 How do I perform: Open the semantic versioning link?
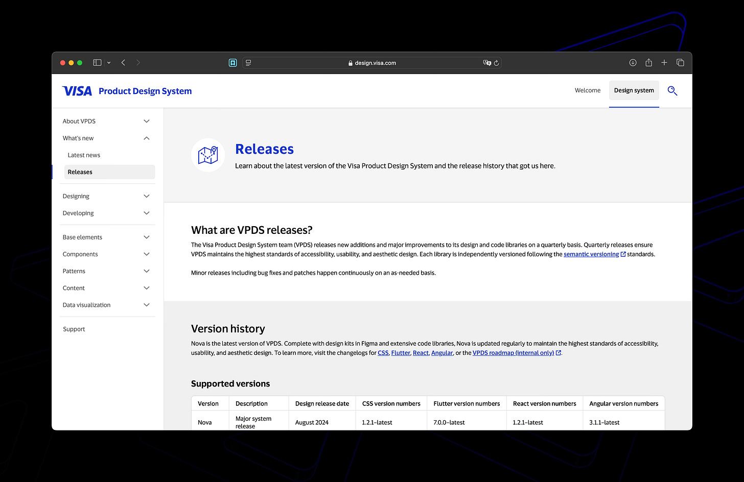pos(595,254)
